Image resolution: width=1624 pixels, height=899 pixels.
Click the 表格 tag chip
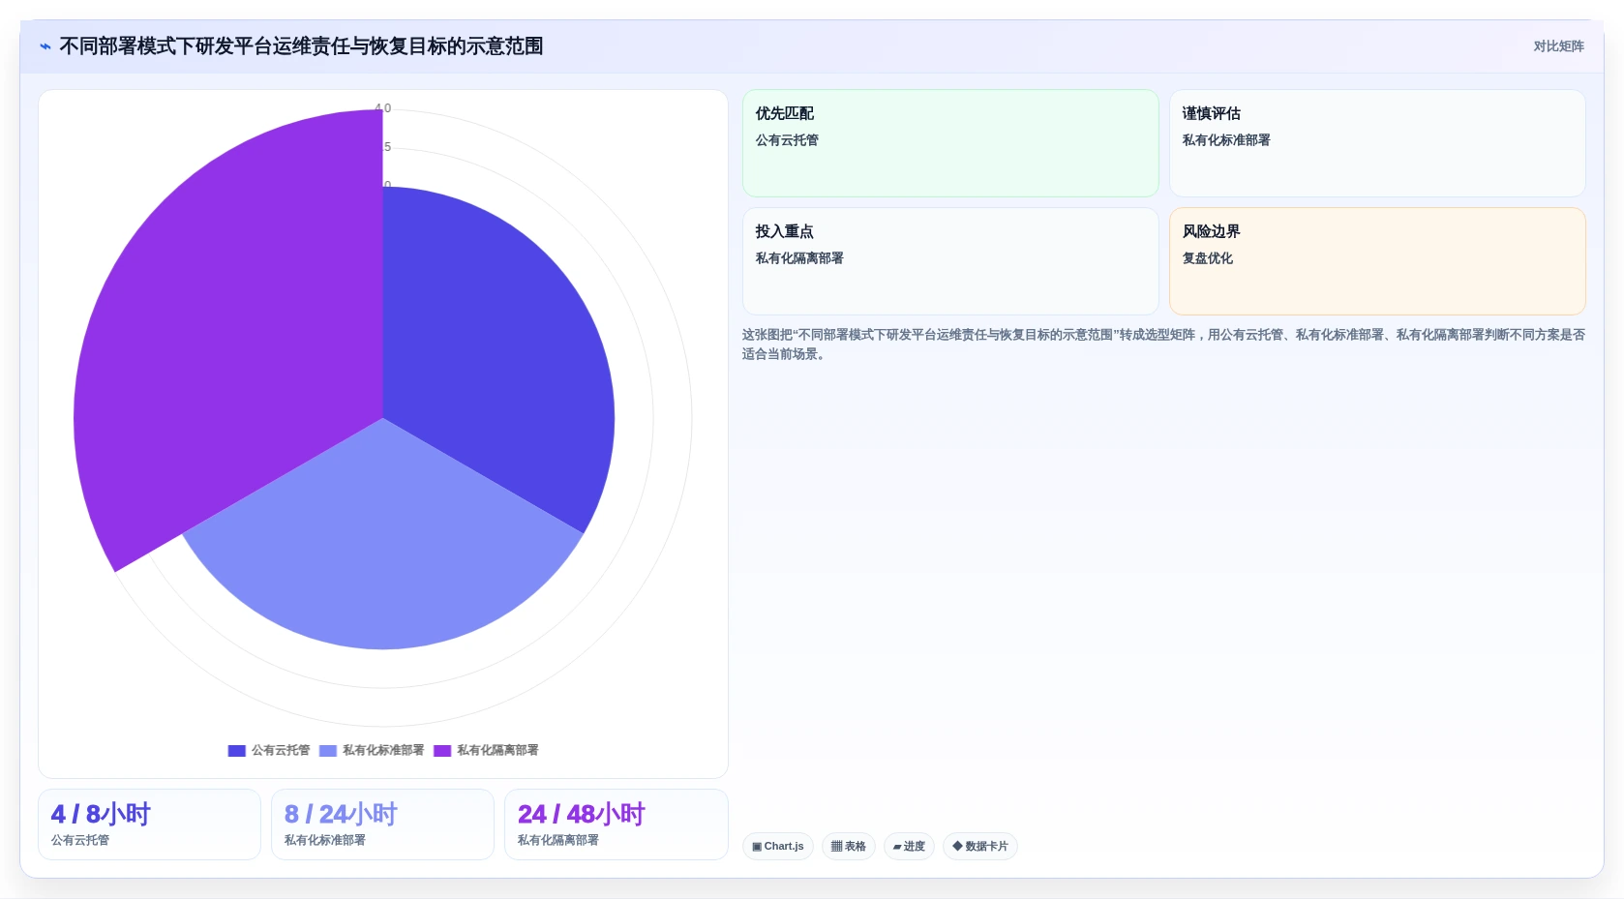[x=849, y=847]
